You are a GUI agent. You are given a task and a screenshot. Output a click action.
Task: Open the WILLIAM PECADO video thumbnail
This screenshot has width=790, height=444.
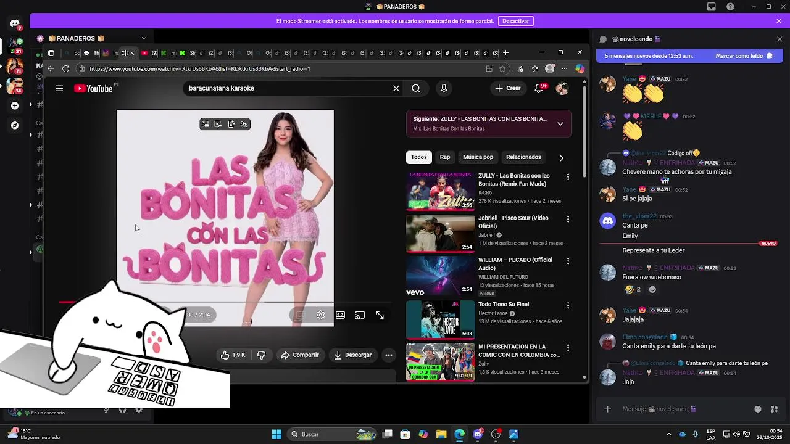[x=441, y=276]
